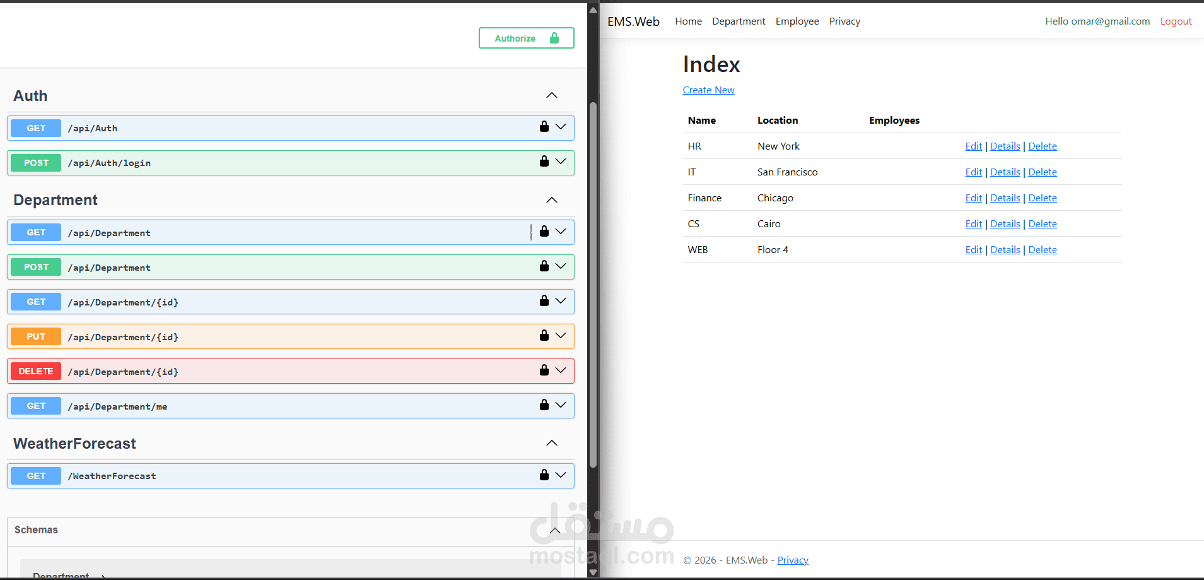Edit the HR department

973,146
